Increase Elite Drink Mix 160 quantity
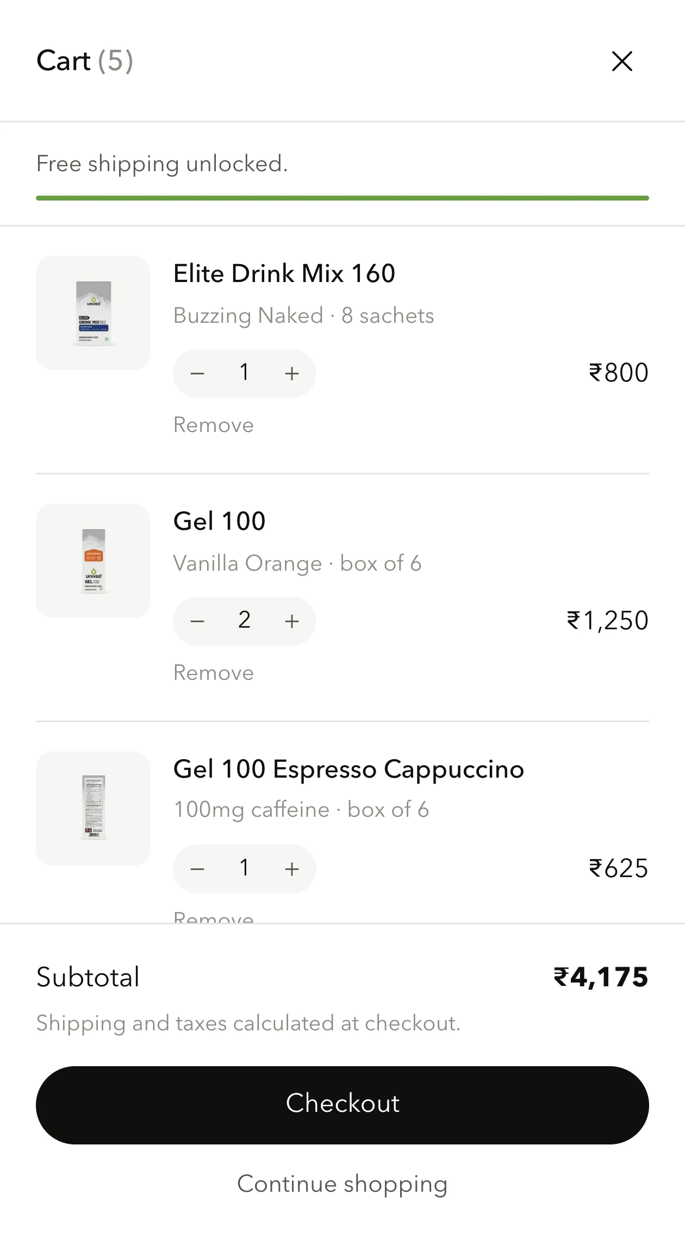Screen dimensions: 685x1239 pos(292,373)
